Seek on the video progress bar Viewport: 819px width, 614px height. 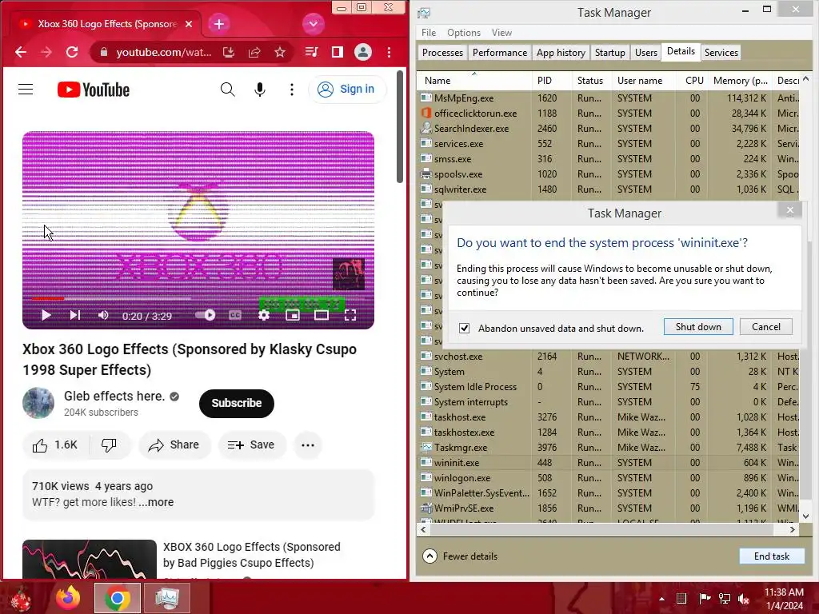(198, 299)
